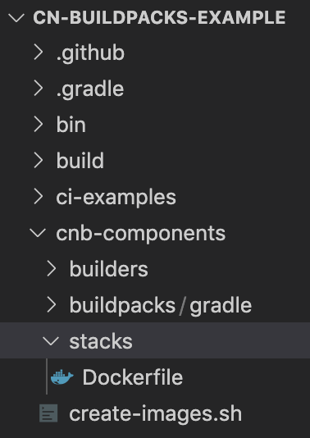Open the create-images.sh file
This screenshot has height=438, width=310.
tap(155, 413)
